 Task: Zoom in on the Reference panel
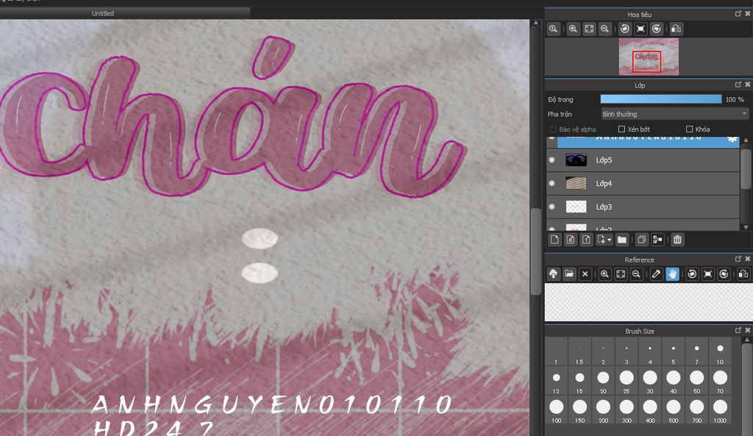[x=604, y=274]
